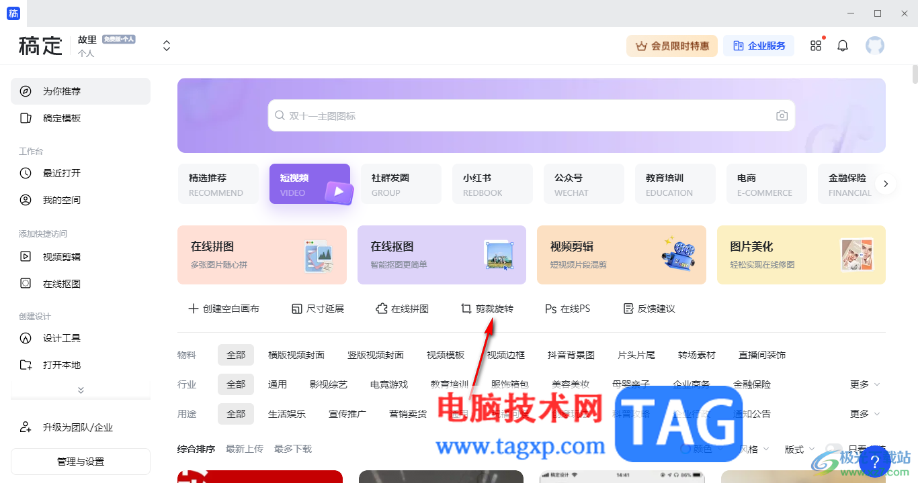Open 在线抠图 sidebar shortcut
The width and height of the screenshot is (918, 483).
81,284
